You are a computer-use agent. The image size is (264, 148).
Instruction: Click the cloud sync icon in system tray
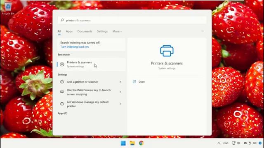click(245, 143)
